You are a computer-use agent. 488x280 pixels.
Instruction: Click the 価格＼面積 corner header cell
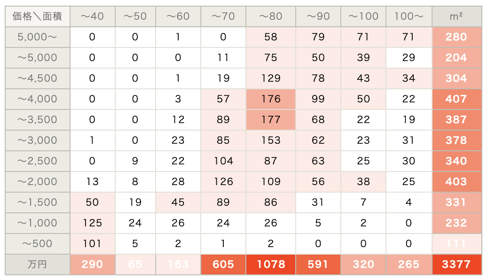pyautogui.click(x=37, y=16)
